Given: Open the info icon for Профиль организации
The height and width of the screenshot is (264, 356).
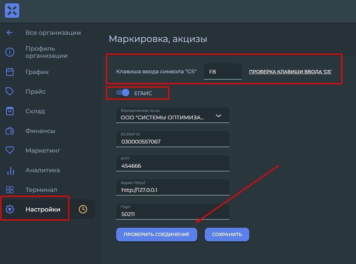Looking at the screenshot, I should coord(10,52).
